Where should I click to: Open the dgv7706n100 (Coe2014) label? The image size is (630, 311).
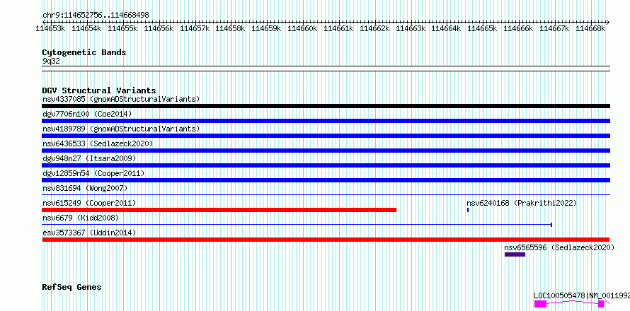(x=87, y=114)
